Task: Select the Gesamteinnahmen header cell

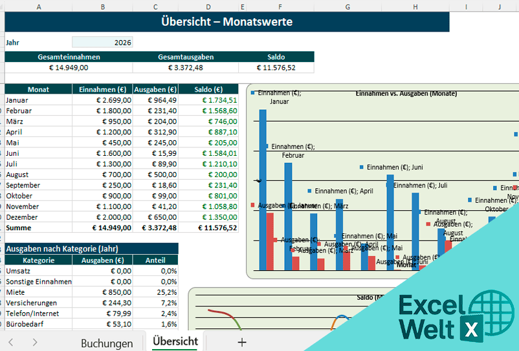Action: tap(69, 57)
